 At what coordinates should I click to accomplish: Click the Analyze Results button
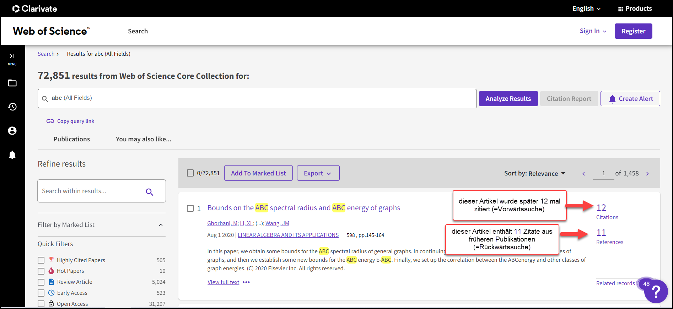pos(508,99)
